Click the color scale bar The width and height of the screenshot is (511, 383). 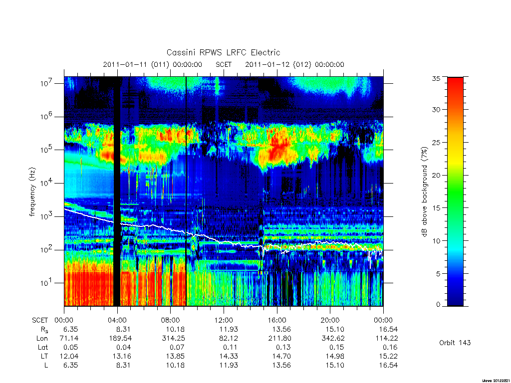455,191
